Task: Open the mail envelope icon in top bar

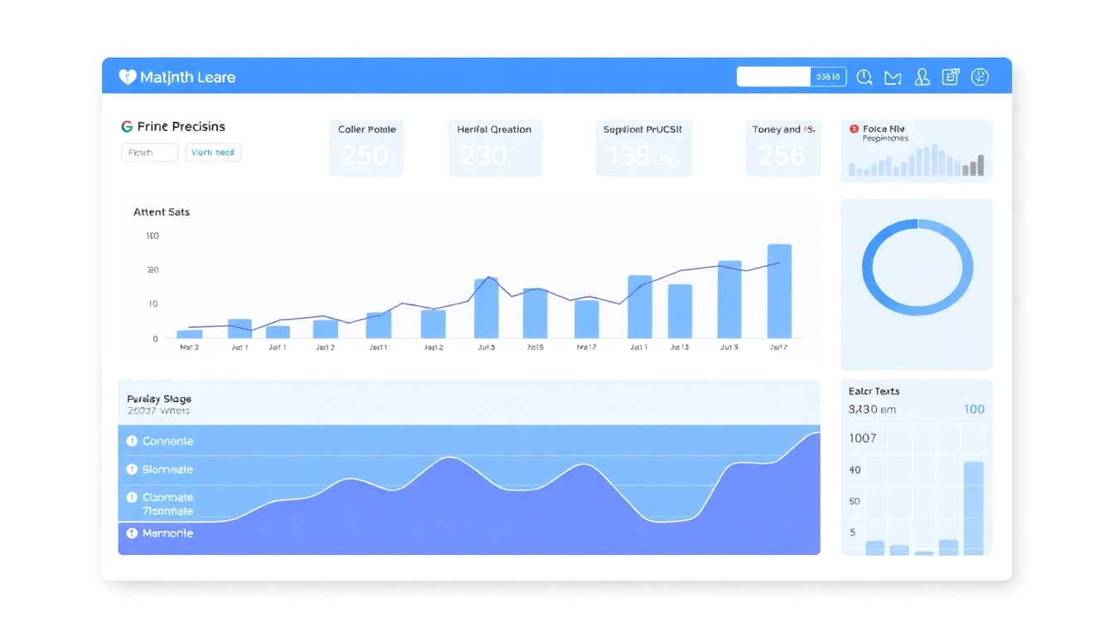Action: 893,76
